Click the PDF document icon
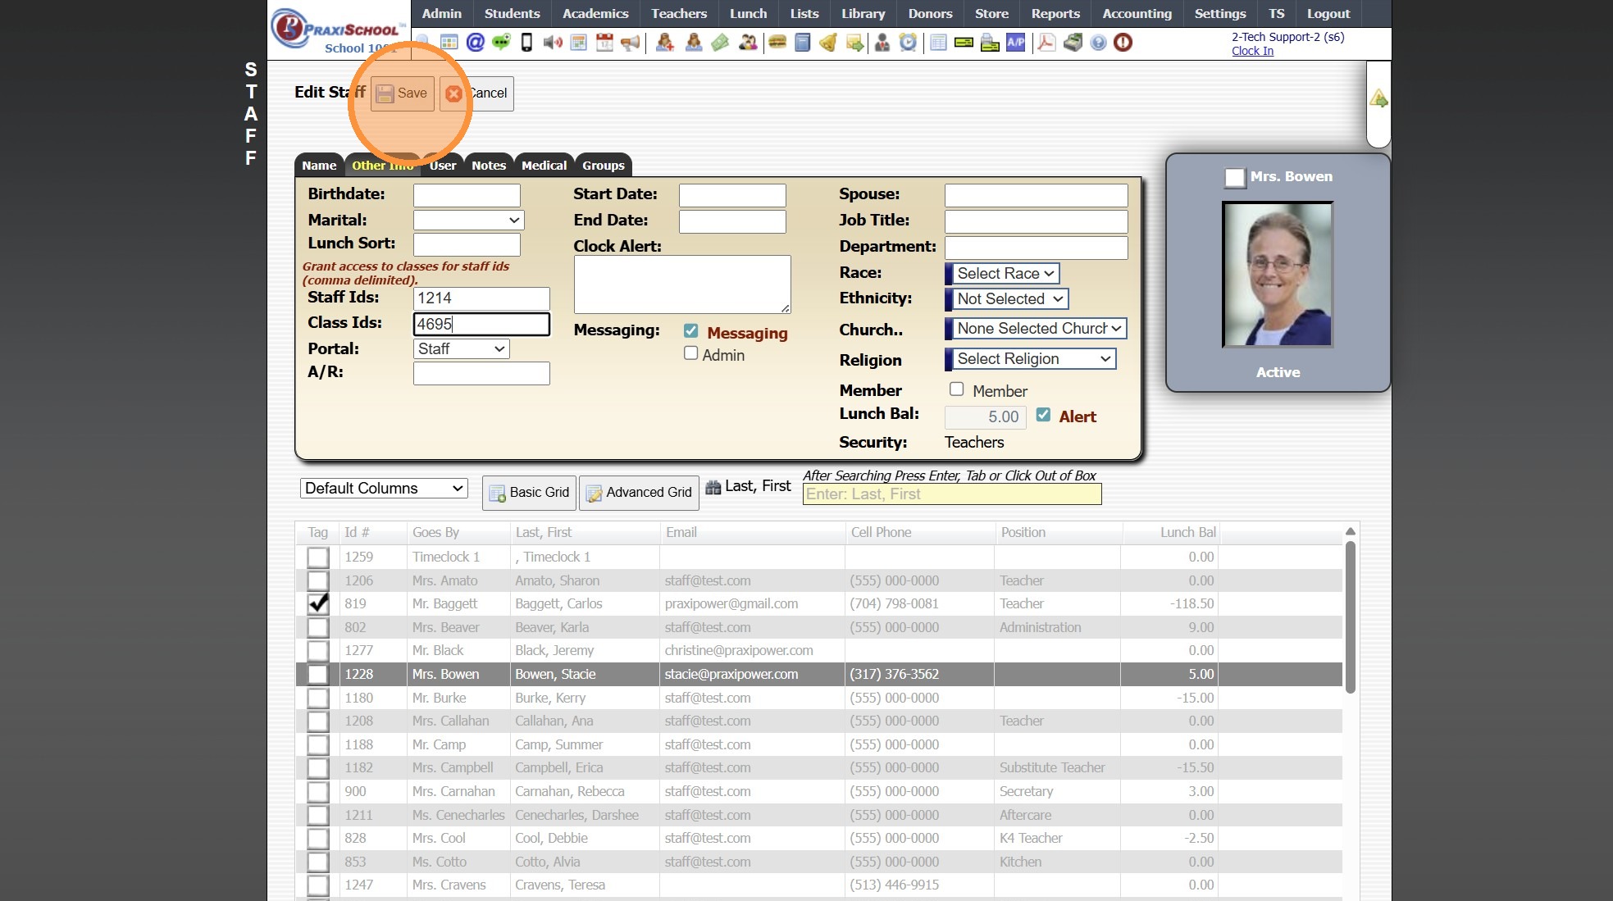This screenshot has width=1613, height=901. tap(1046, 43)
